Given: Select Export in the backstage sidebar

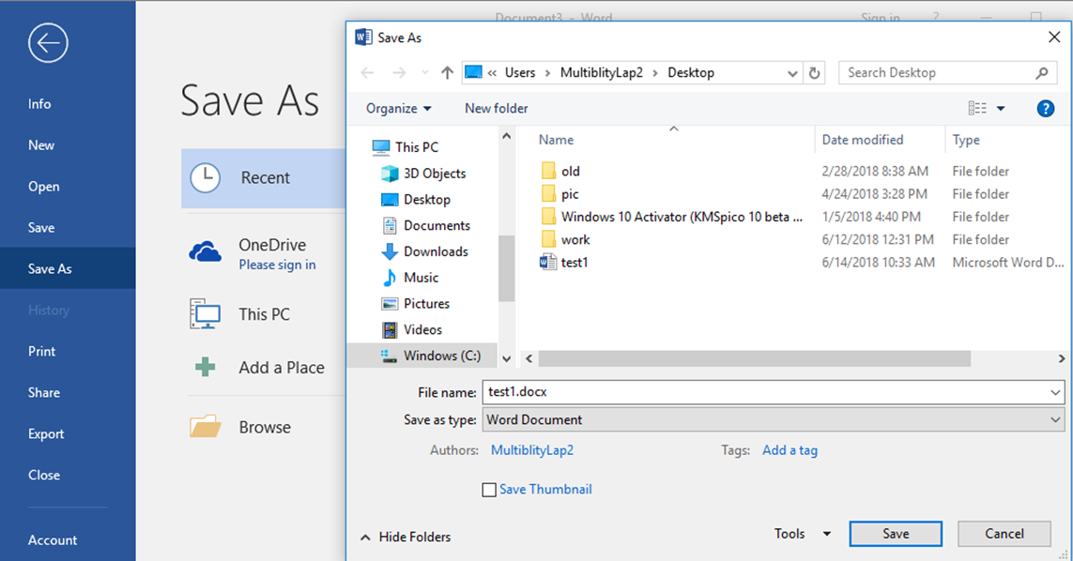Looking at the screenshot, I should (x=46, y=433).
